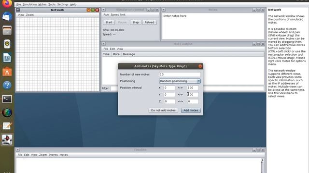Click the Time column header
Viewport: 309px width, 173px height.
tap(107, 54)
